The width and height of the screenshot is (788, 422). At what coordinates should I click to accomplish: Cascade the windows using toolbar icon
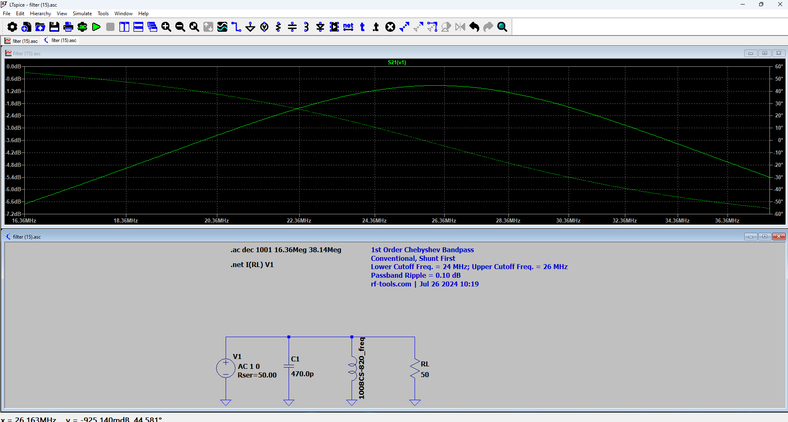152,27
